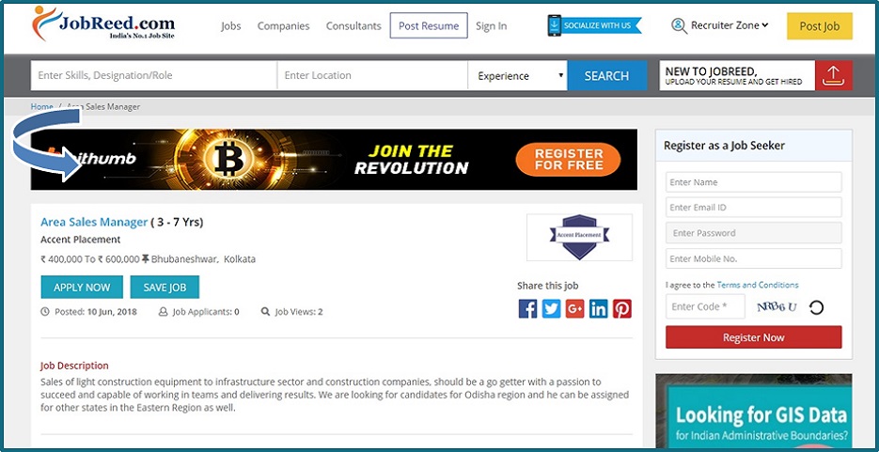879x452 pixels.
Task: Share this job on Facebook
Action: (527, 308)
